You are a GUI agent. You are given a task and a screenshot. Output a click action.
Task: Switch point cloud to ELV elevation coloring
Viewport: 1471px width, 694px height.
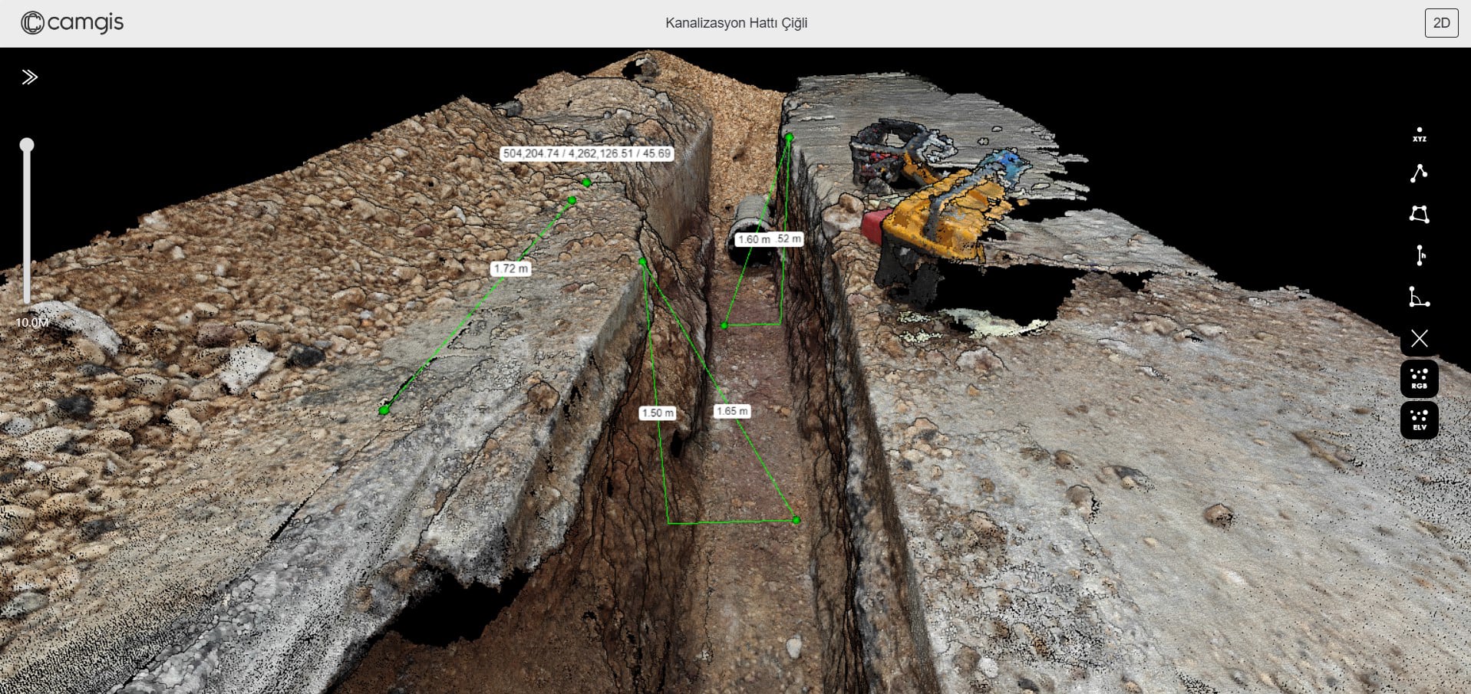(1419, 420)
